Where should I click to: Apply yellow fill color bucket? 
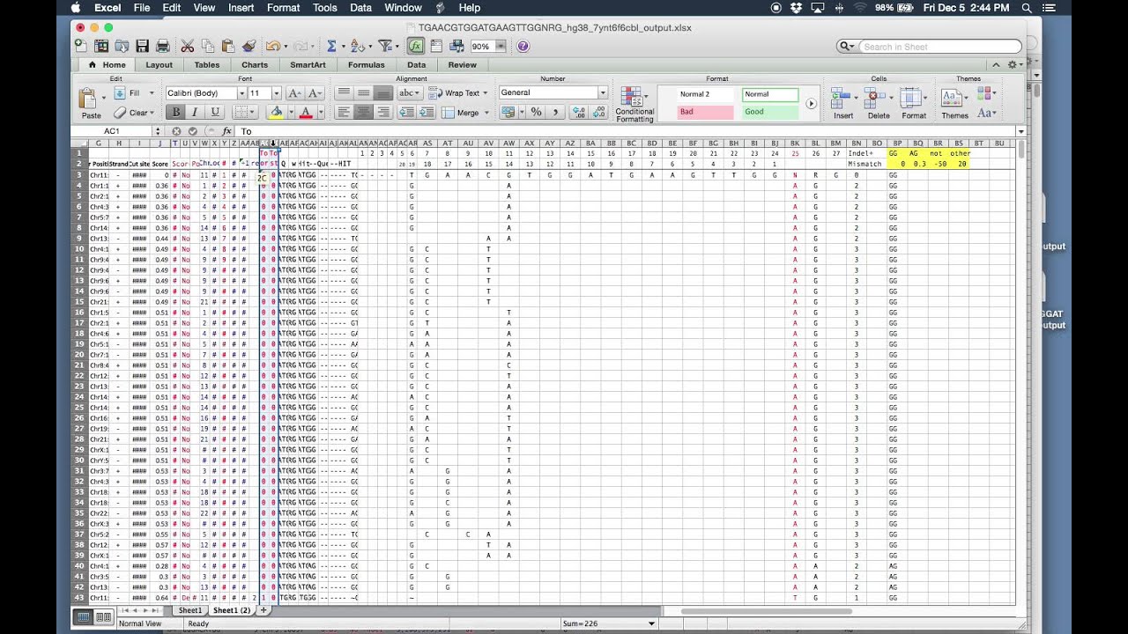(276, 112)
